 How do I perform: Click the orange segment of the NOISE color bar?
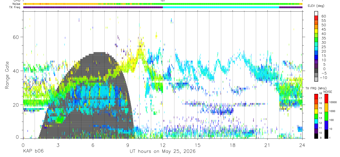coord(326,107)
